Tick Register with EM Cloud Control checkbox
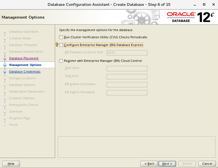The height and width of the screenshot is (168, 218). [61, 61]
